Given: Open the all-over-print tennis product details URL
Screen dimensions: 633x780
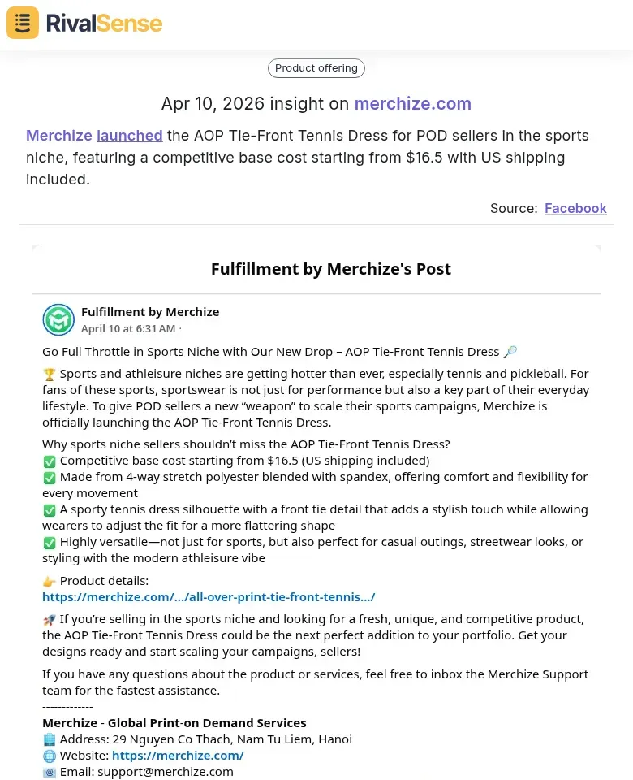Looking at the screenshot, I should 209,597.
